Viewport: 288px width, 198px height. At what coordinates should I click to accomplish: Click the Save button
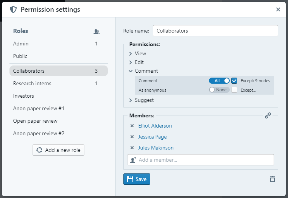pyautogui.click(x=137, y=179)
